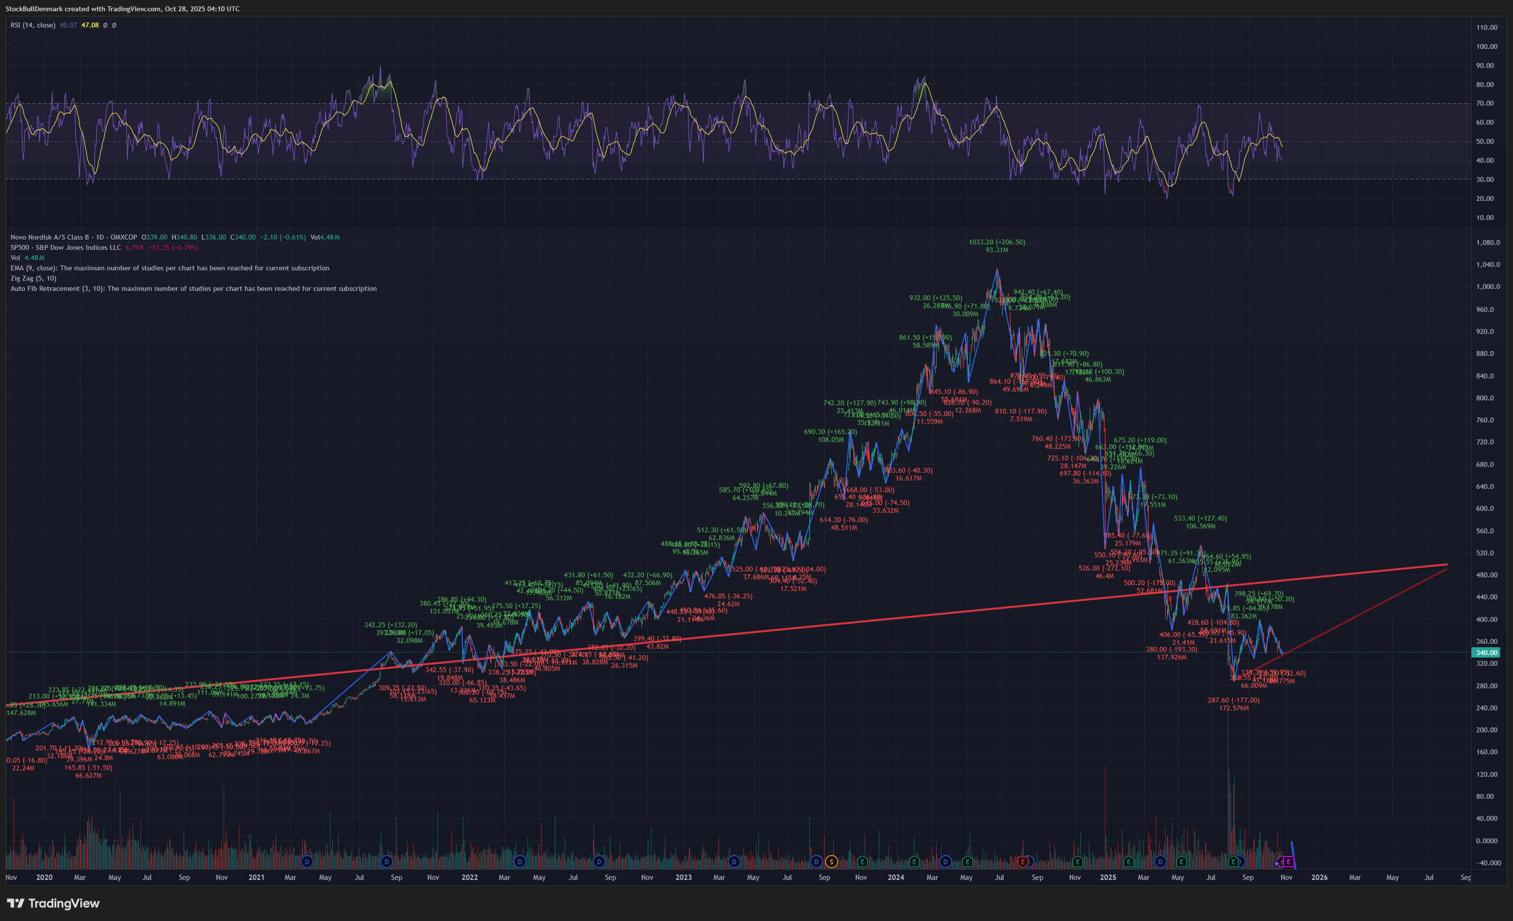1513x921 pixels.
Task: Select the dividend marker near August 2023
Action: tap(816, 861)
